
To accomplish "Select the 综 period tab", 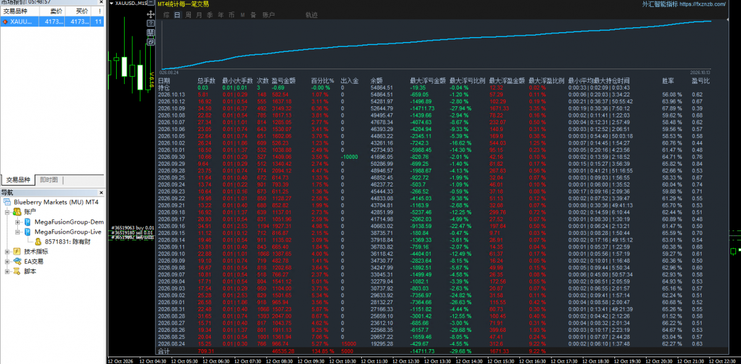I will [167, 14].
